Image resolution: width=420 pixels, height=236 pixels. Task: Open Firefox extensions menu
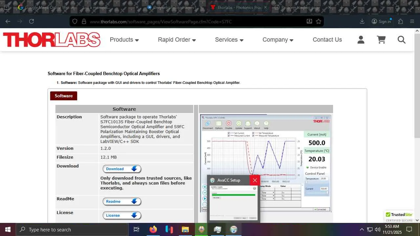point(400,21)
